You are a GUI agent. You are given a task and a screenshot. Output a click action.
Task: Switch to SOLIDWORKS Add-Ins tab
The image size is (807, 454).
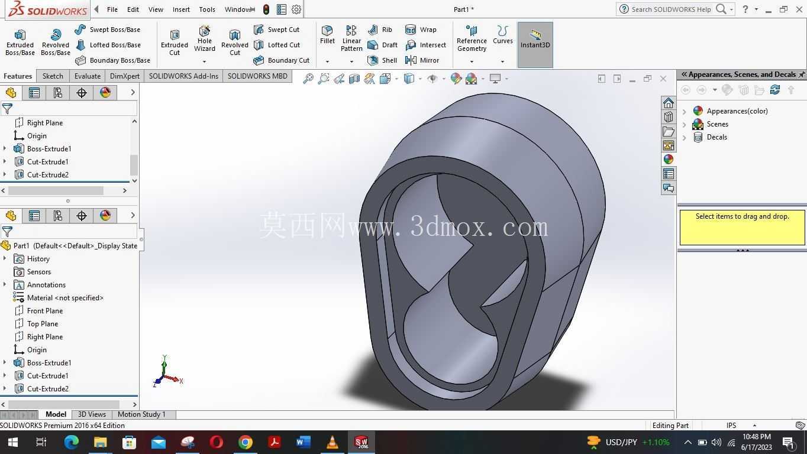tap(183, 76)
